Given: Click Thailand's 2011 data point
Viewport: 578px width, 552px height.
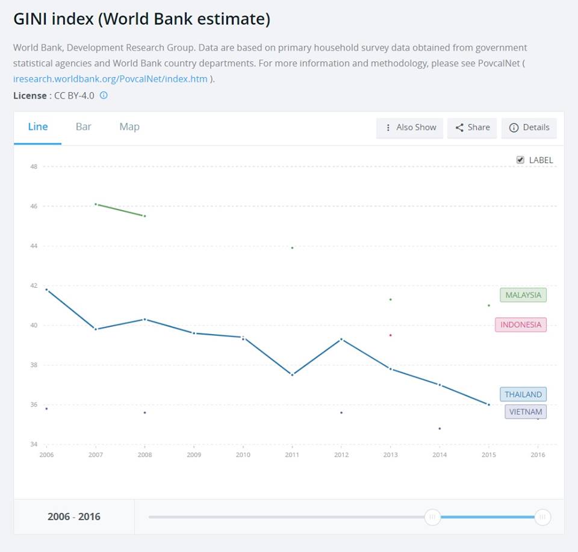Looking at the screenshot, I should pyautogui.click(x=292, y=374).
